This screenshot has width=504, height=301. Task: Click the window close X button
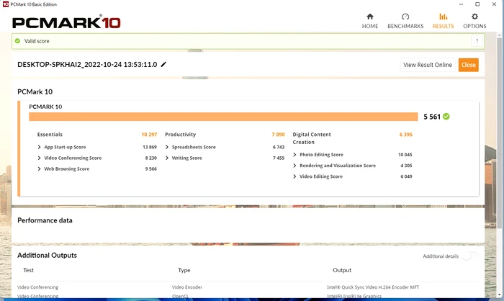coord(494,4)
